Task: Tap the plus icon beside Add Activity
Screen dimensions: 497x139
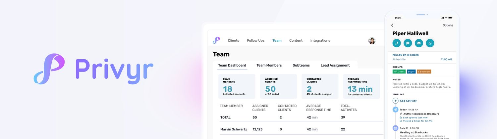Action: click(x=395, y=101)
